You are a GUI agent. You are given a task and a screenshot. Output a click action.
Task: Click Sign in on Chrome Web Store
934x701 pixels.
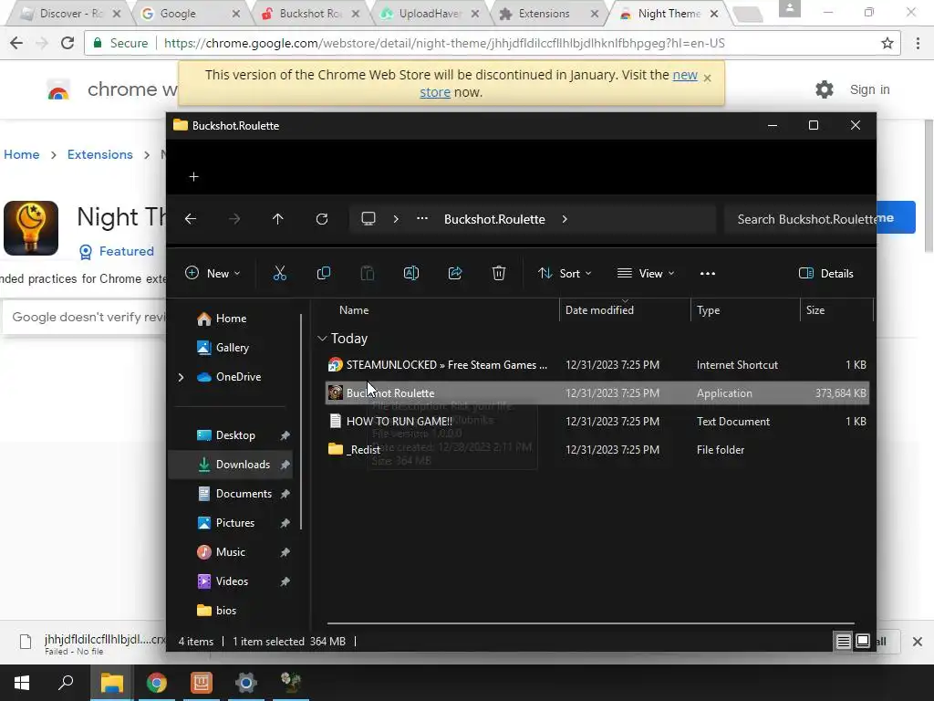869,89
